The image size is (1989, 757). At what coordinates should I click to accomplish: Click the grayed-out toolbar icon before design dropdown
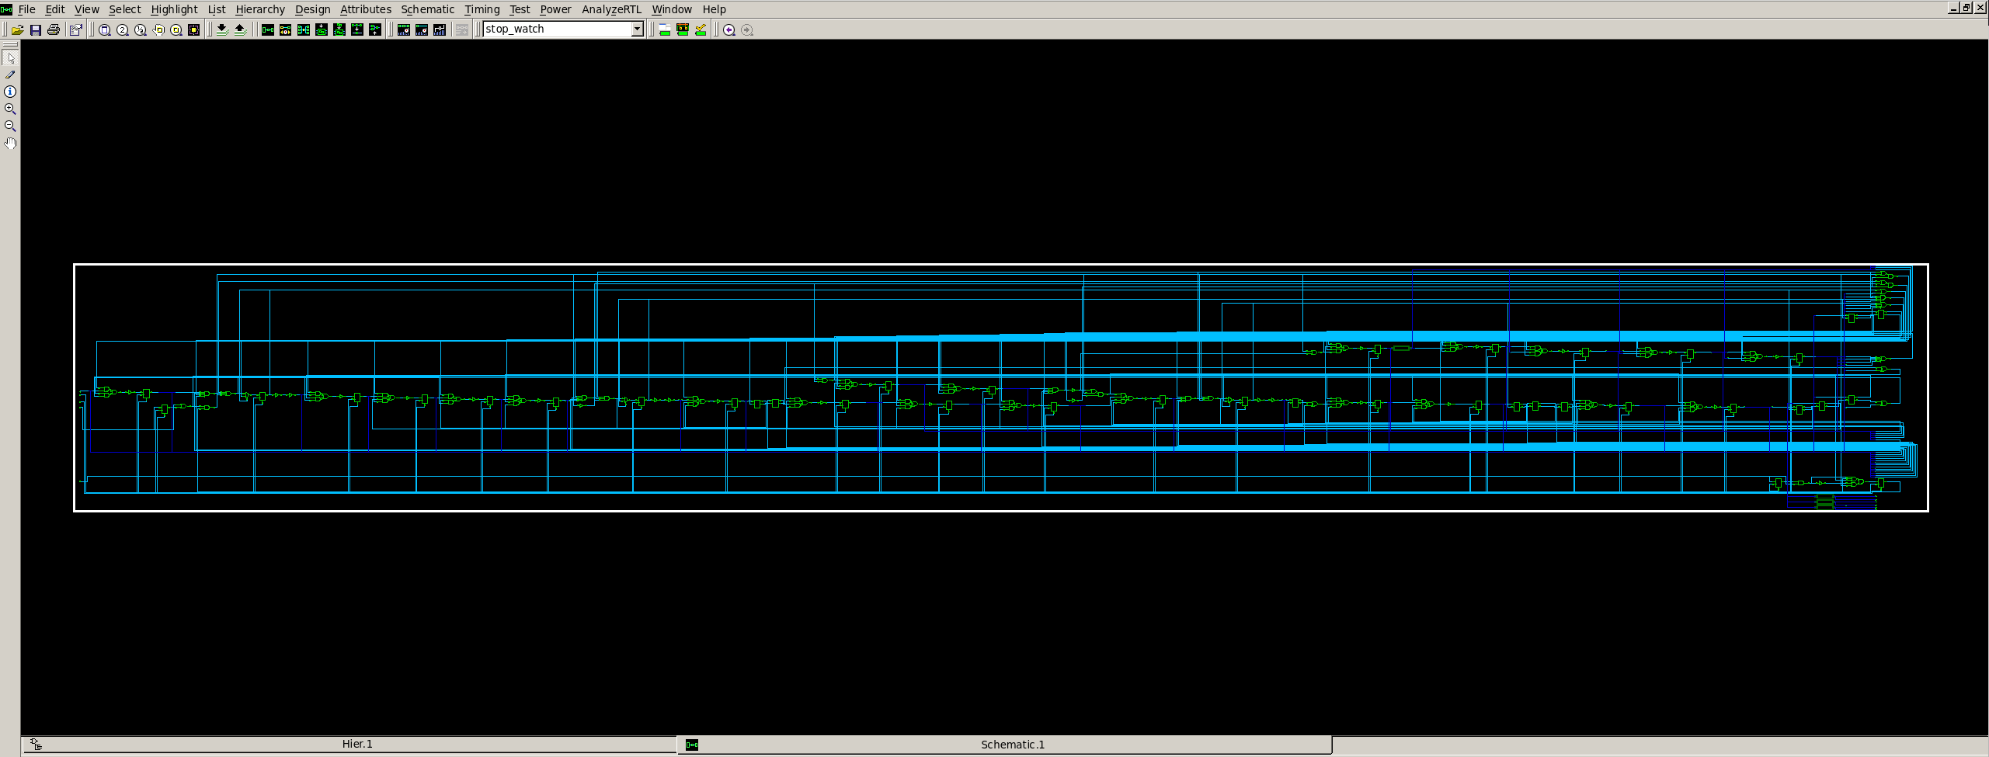[x=461, y=30]
